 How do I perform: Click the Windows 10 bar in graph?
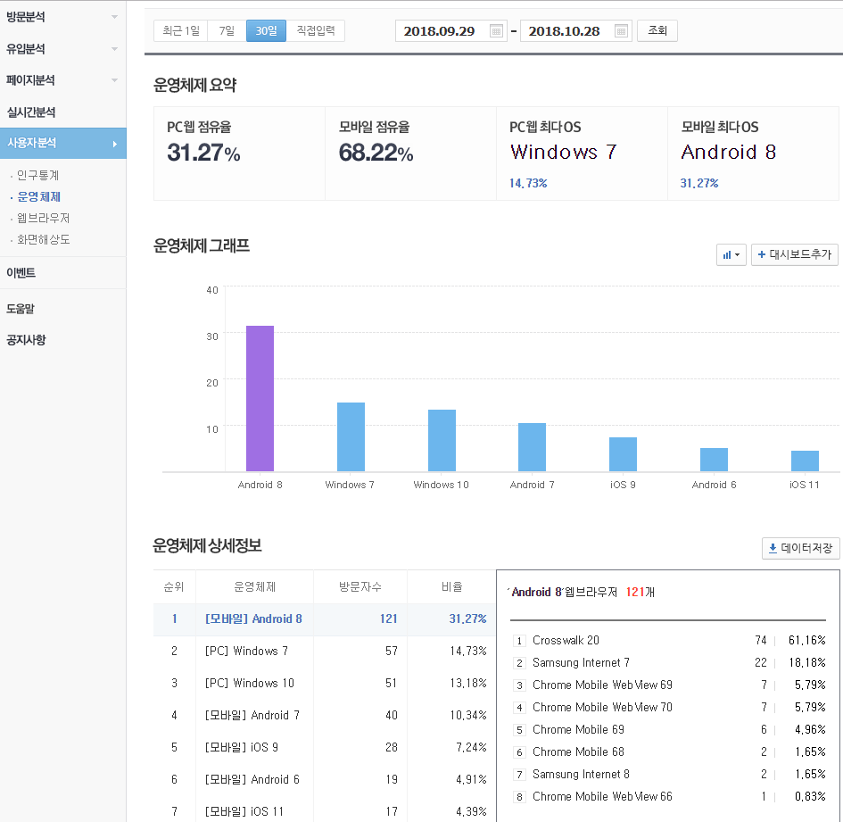tap(442, 440)
